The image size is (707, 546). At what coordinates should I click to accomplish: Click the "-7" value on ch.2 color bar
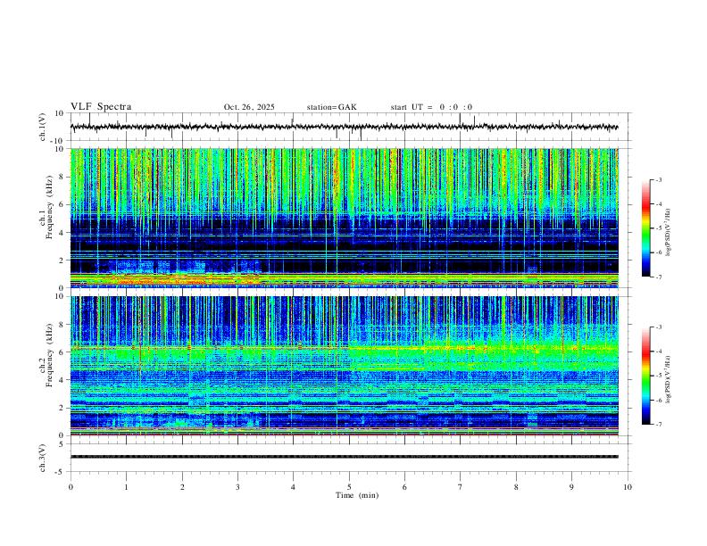tap(658, 425)
